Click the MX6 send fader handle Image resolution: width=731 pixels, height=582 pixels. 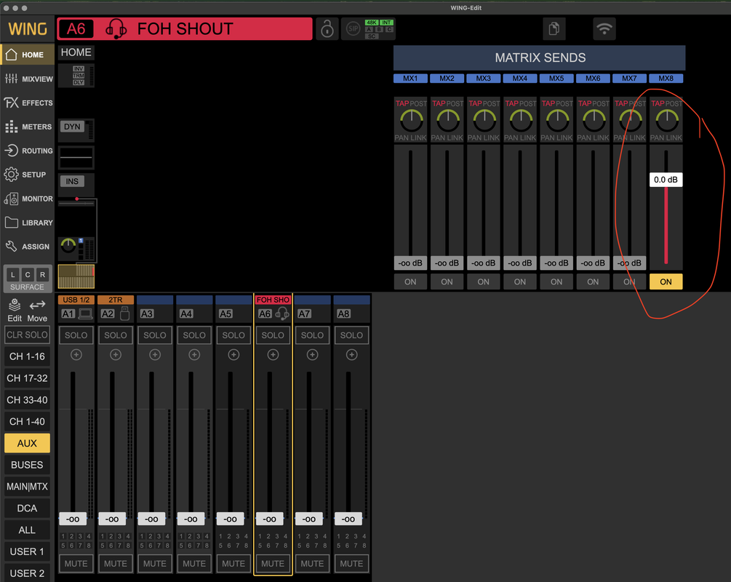coord(593,263)
